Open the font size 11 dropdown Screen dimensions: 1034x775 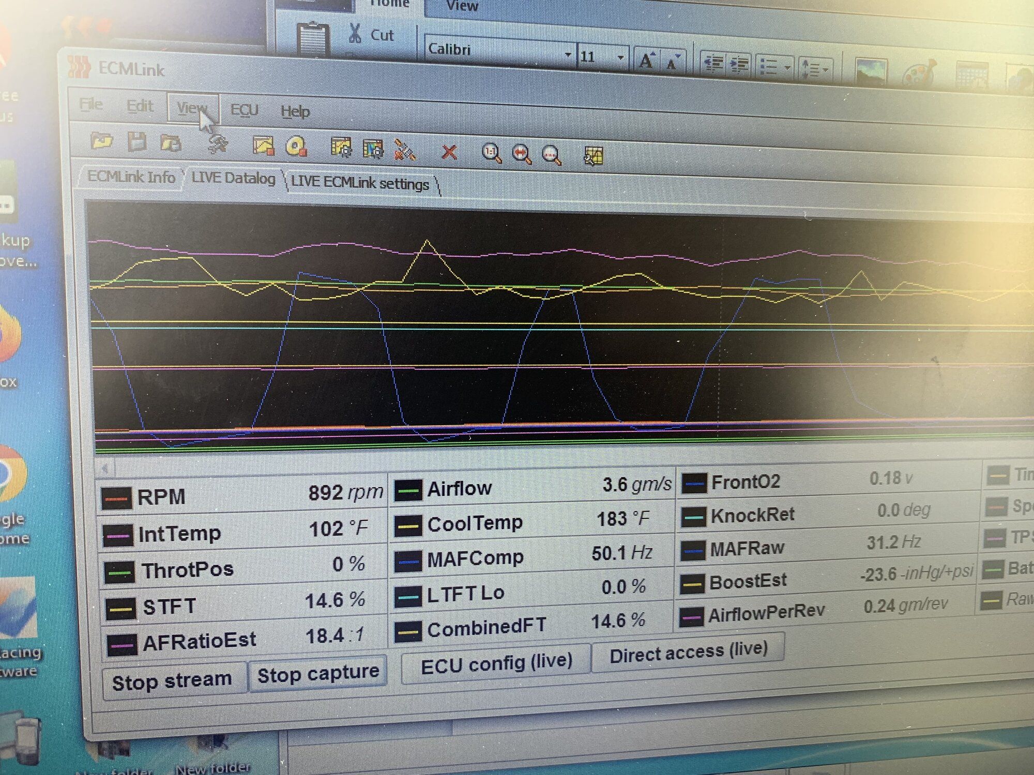pyautogui.click(x=620, y=57)
